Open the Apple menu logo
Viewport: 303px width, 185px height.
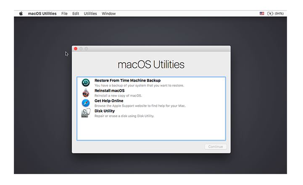[21, 13]
